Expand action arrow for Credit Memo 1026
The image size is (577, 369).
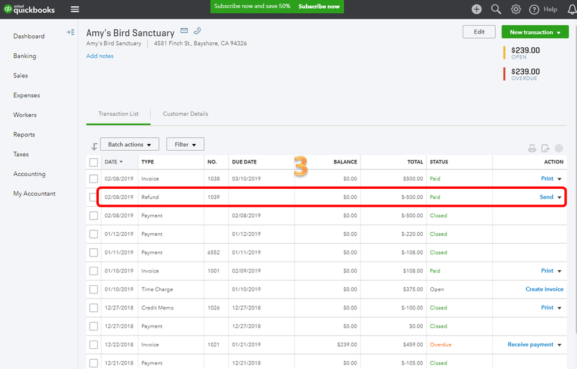(x=559, y=308)
